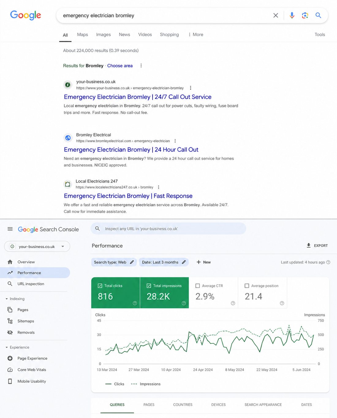Uncheck the Total clicks checkbox
The height and width of the screenshot is (418, 337).
(x=100, y=286)
